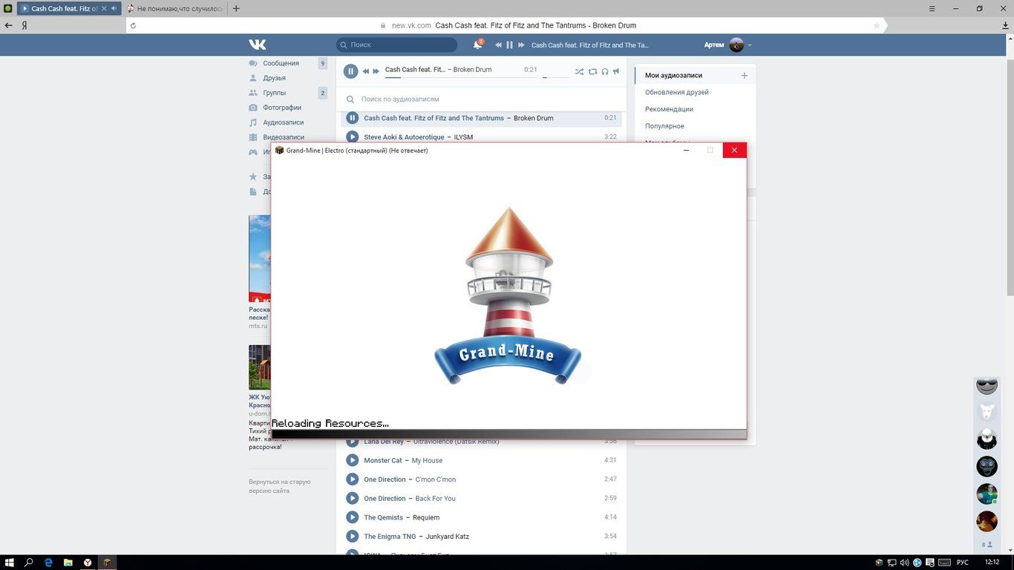Screen dimensions: 1014x570
Task: Click the headphones similar-tracks icon
Action: 604,71
